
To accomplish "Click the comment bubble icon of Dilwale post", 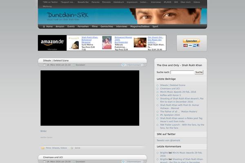I will [123, 65].
